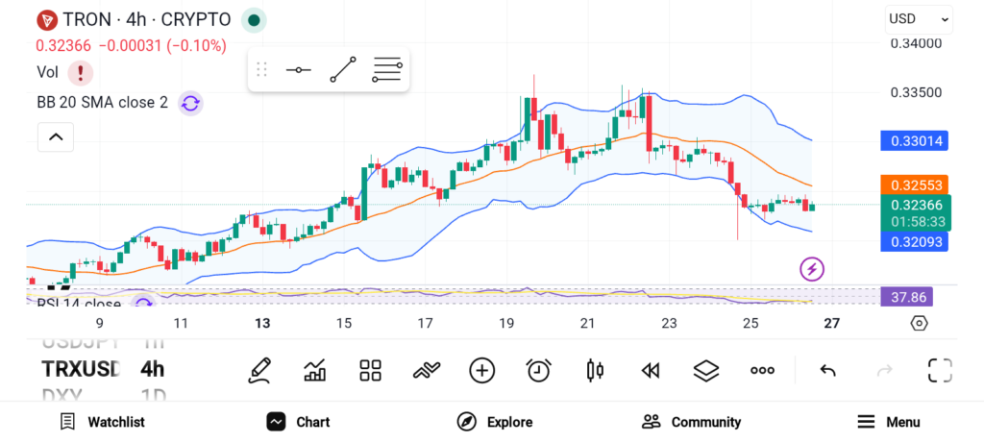Select the trend line drawing tool

point(342,69)
